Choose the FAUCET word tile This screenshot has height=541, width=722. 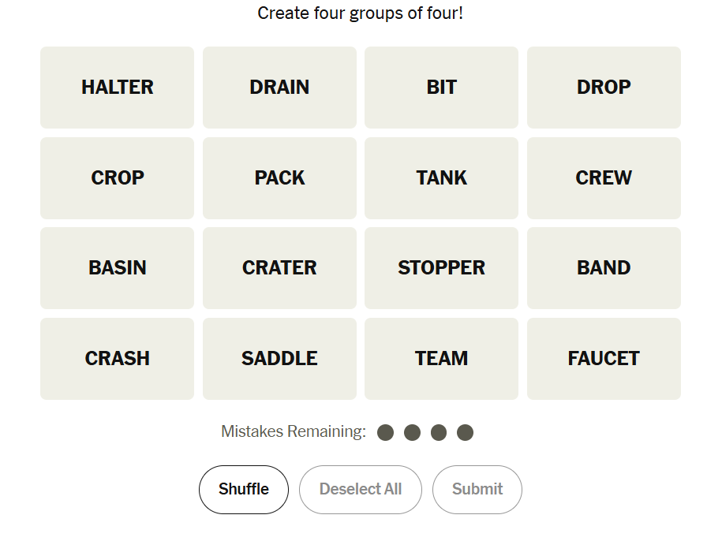pos(604,359)
